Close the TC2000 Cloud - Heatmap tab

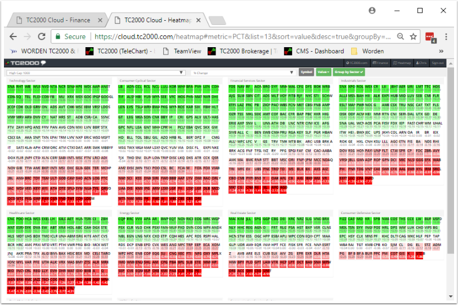click(x=198, y=20)
